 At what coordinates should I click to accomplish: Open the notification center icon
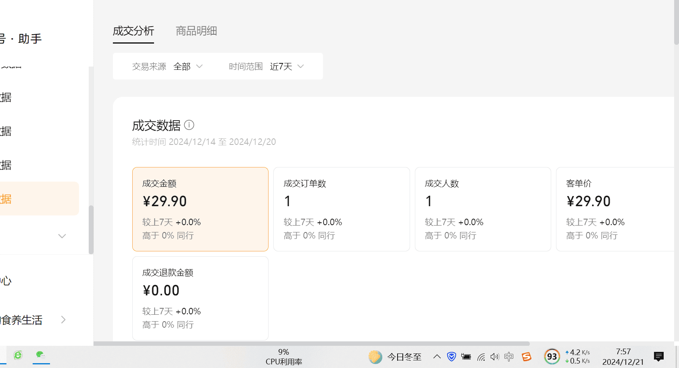coord(658,357)
